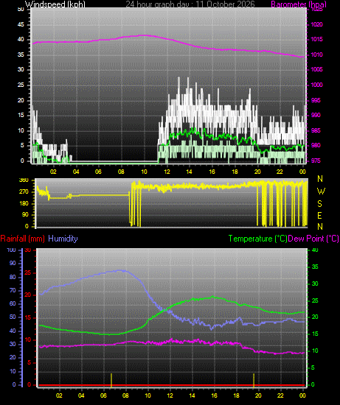This screenshot has width=340, height=405.
Task: Click the '180' wind direction axis value
Action: (x=24, y=203)
